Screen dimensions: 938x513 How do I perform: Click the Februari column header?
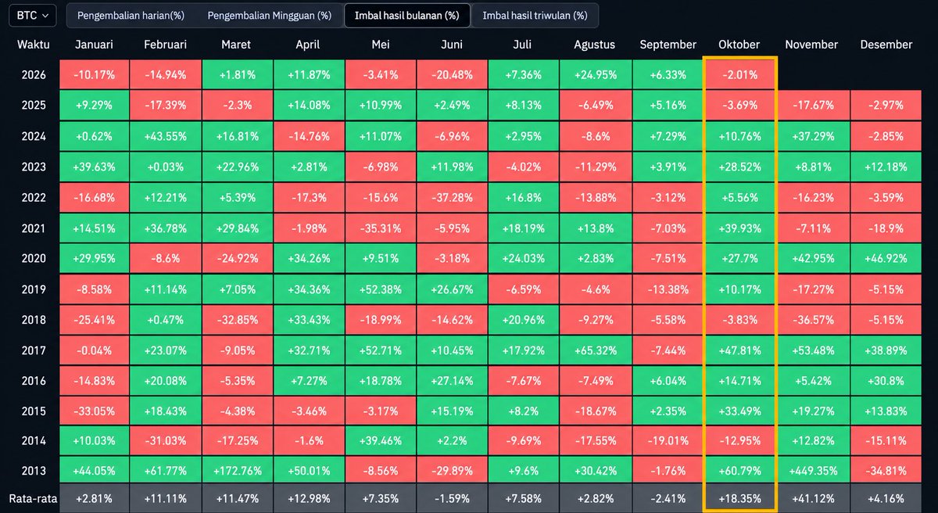(x=165, y=45)
